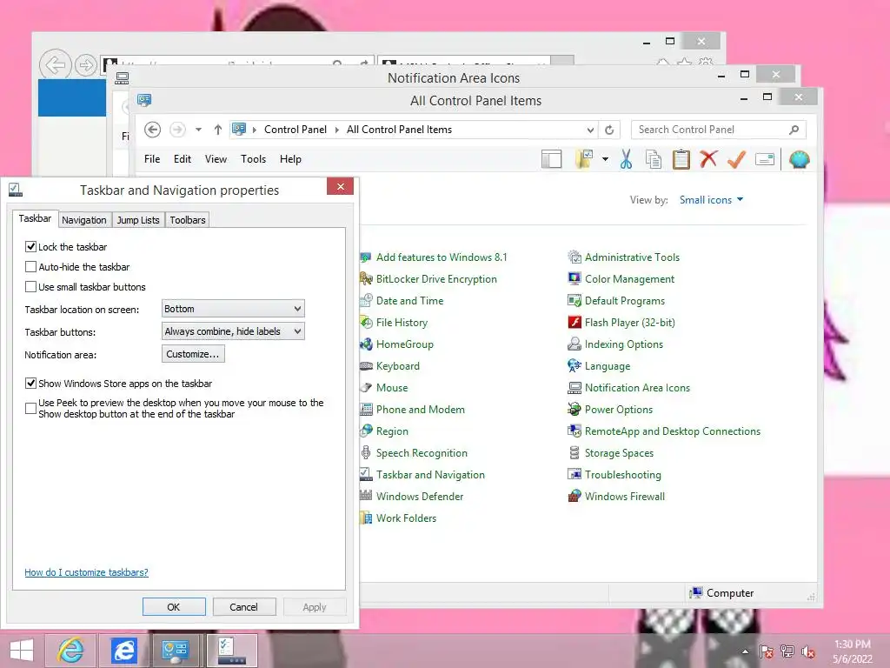Toggle Show Windows Store apps on the taskbar
The image size is (890, 668).
[x=30, y=383]
